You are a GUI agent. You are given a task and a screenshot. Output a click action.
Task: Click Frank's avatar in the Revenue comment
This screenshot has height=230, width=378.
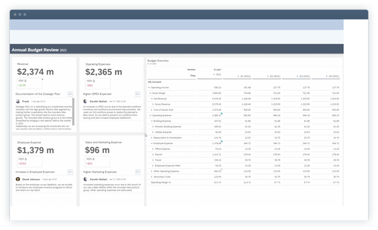[x=18, y=101]
